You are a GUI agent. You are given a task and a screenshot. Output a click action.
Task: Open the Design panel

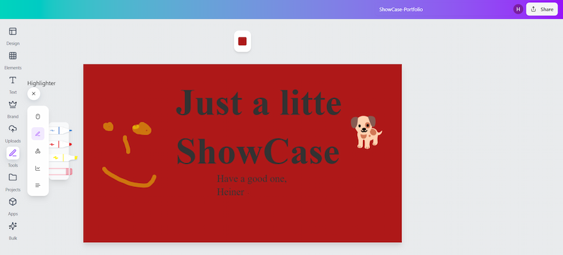pyautogui.click(x=13, y=36)
